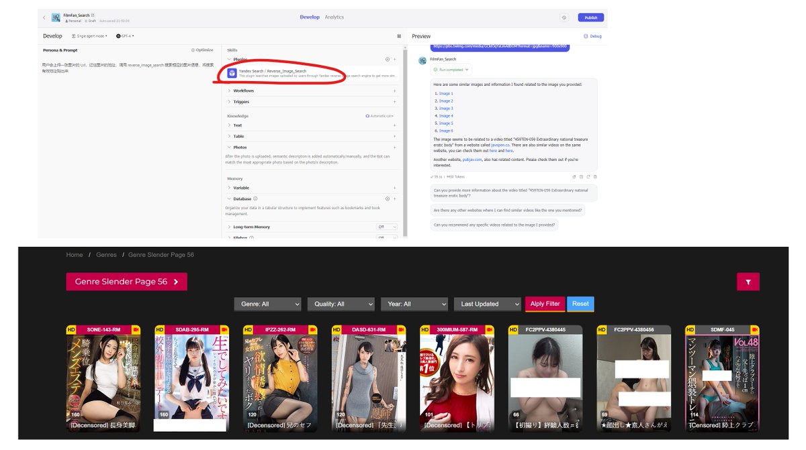This screenshot has width=806, height=450.
Task: Select the Develop tab
Action: coord(309,17)
